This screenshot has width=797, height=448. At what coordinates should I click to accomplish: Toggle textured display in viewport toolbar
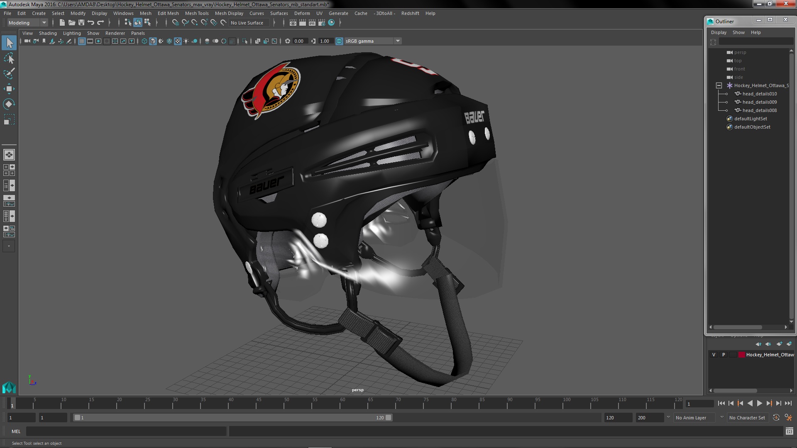coord(178,41)
